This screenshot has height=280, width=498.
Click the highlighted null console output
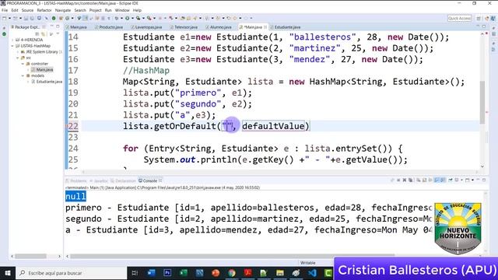click(75, 197)
